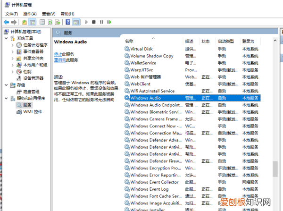Screen dimensions: 283x211
Task: Open the Help question mark icon
Action: [68, 22]
